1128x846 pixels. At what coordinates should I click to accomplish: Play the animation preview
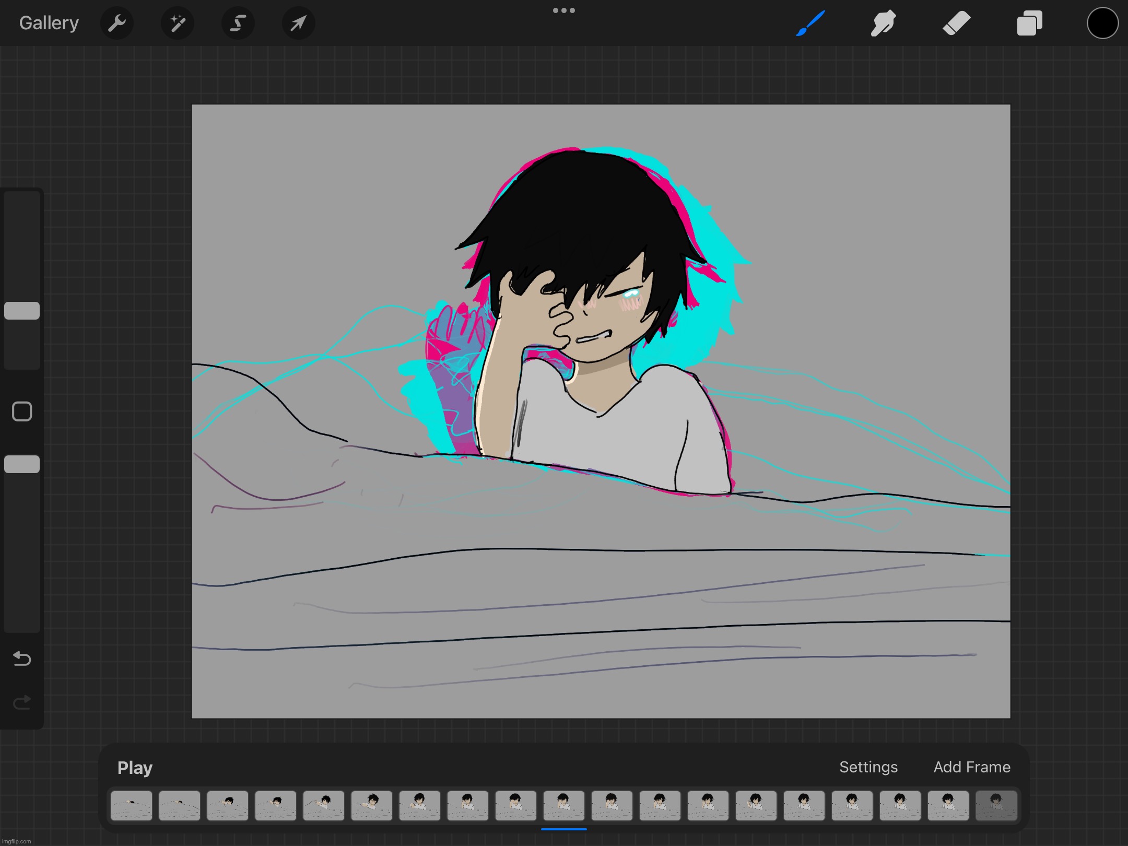click(134, 768)
